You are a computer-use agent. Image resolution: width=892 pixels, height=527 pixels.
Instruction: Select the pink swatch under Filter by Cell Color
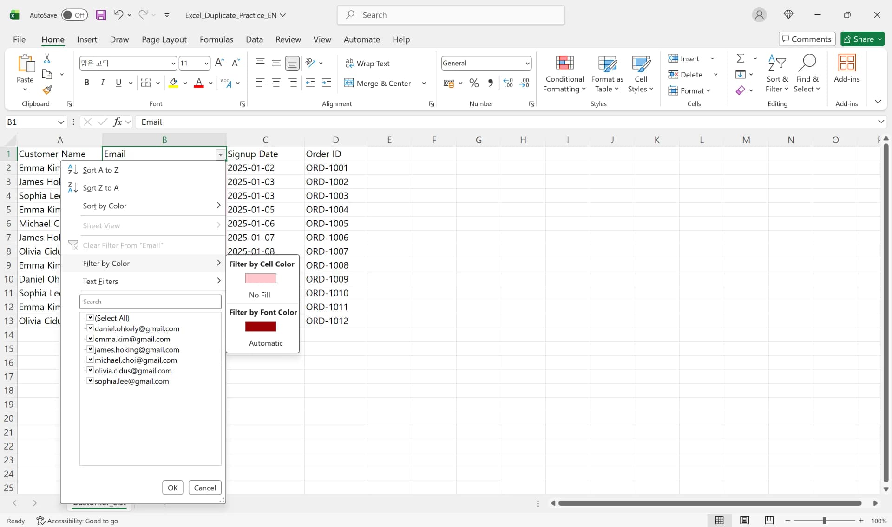click(260, 278)
